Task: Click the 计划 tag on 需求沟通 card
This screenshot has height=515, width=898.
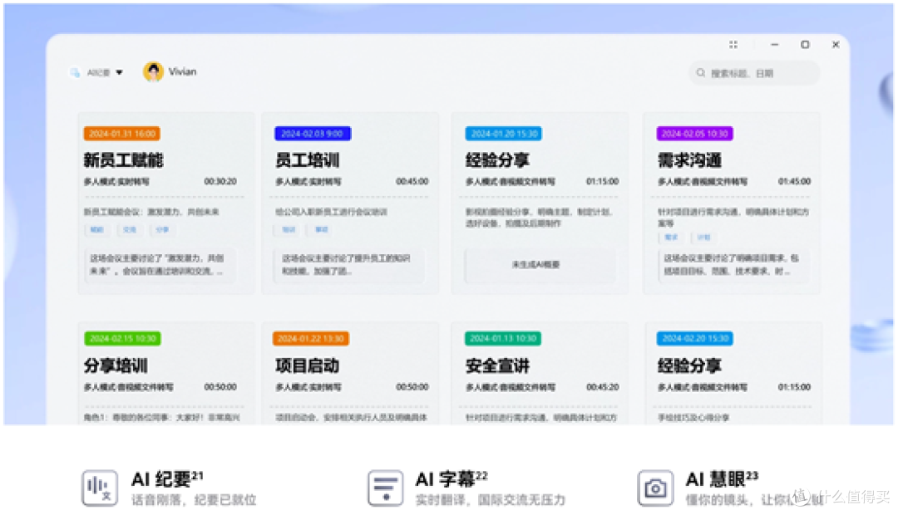Action: click(x=703, y=237)
